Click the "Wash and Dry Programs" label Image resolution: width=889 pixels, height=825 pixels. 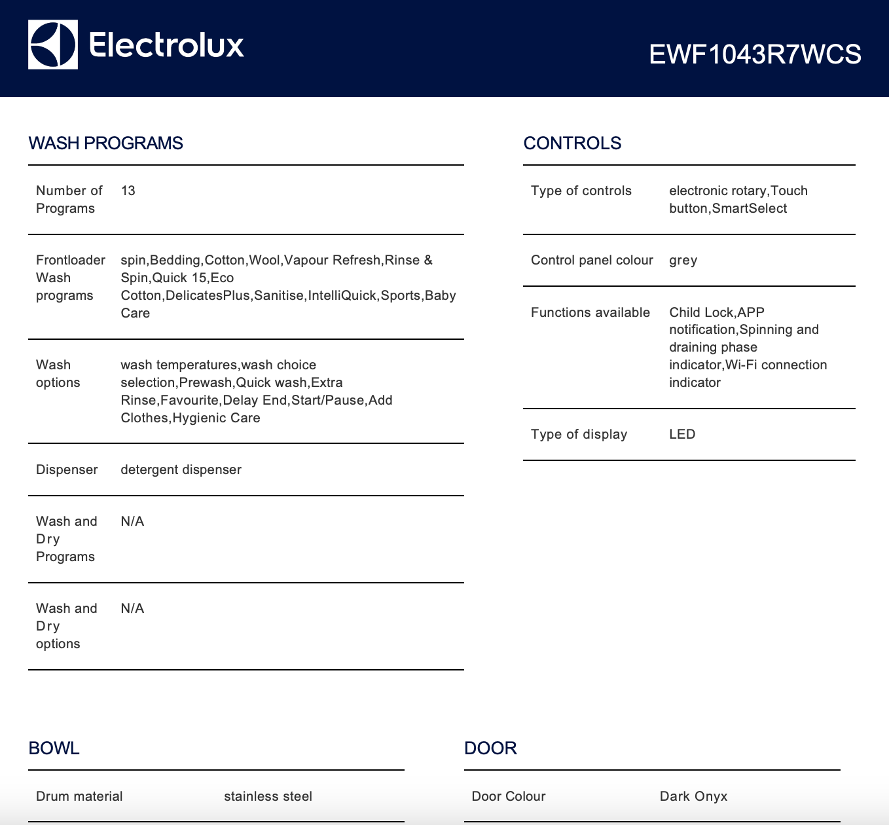(x=67, y=539)
